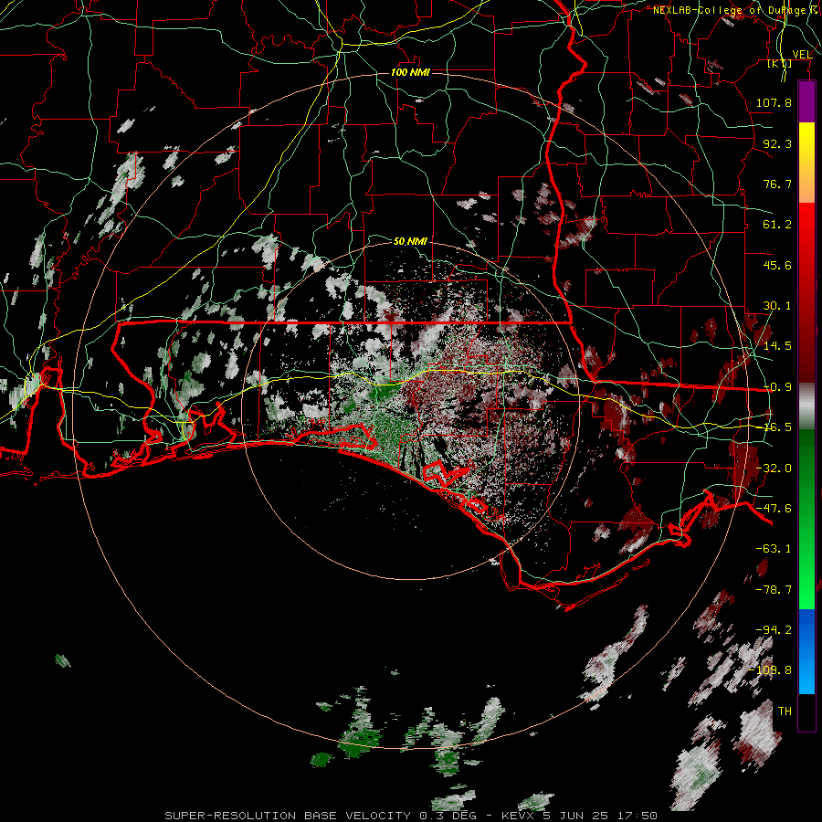The height and width of the screenshot is (822, 822).
Task: Click the 50 NMI range ring label
Action: 410,241
